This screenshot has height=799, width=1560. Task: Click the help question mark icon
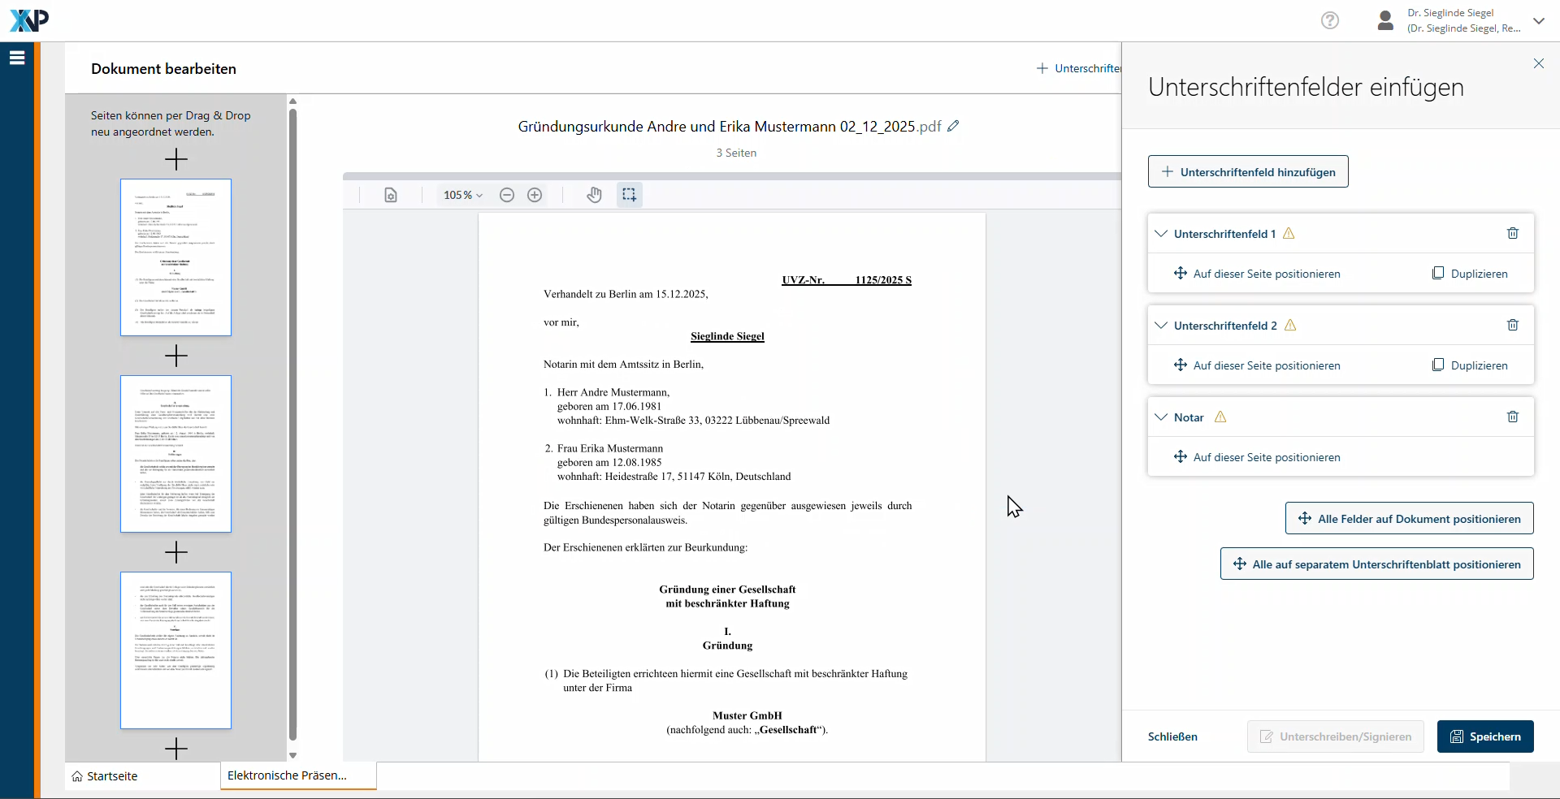(1329, 20)
